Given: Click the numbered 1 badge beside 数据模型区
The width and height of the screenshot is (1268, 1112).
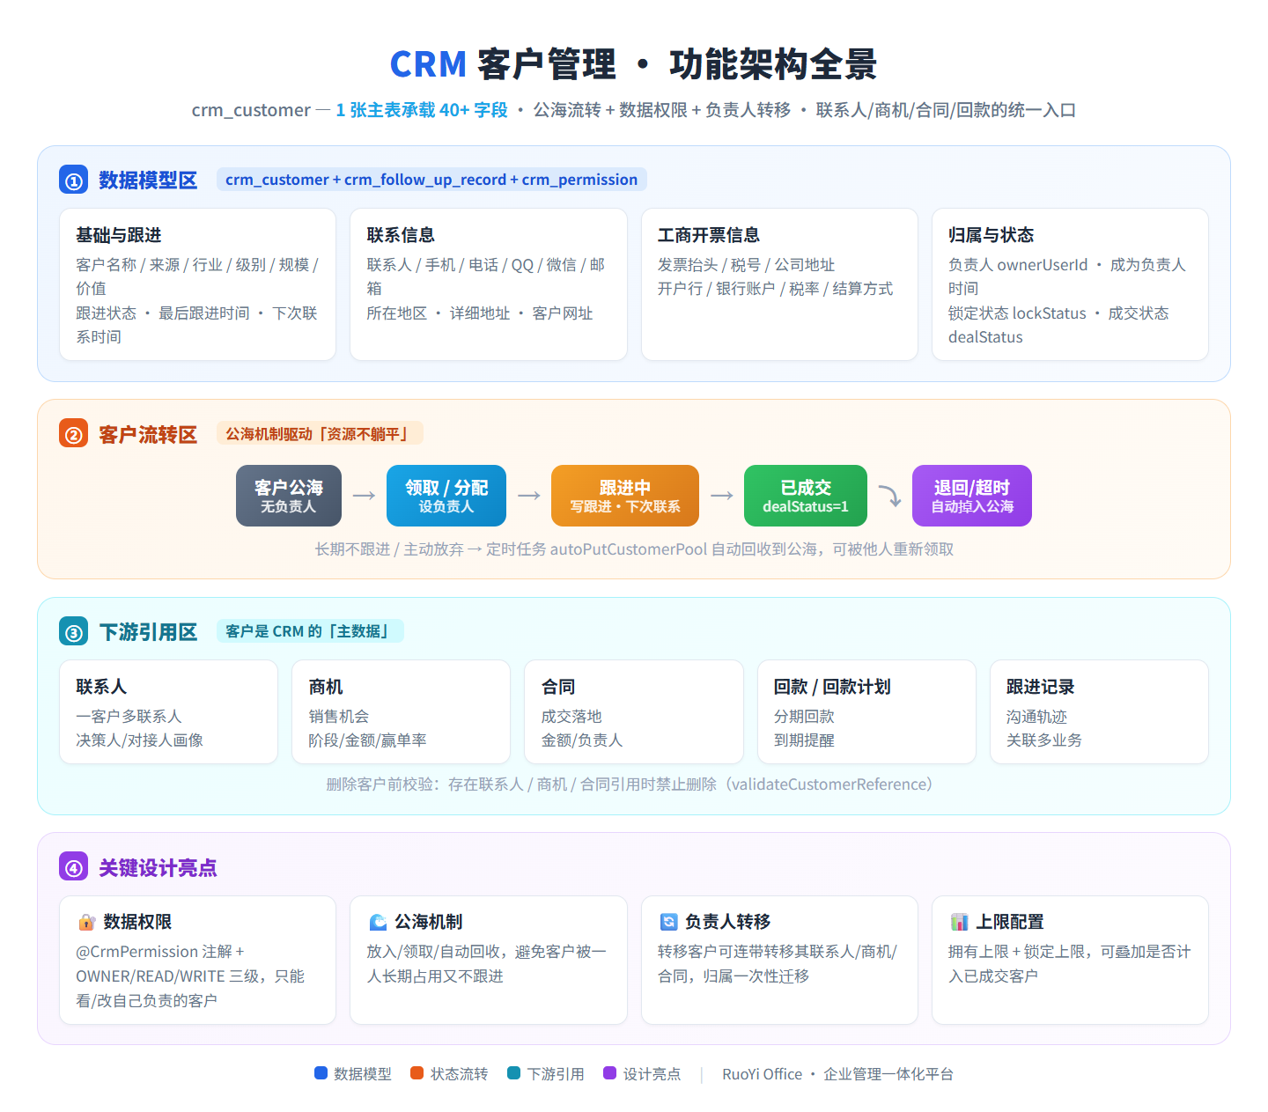Looking at the screenshot, I should [74, 180].
